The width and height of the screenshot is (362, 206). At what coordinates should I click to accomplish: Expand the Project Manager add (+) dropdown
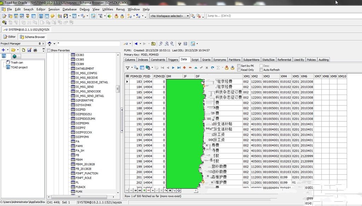(8, 50)
